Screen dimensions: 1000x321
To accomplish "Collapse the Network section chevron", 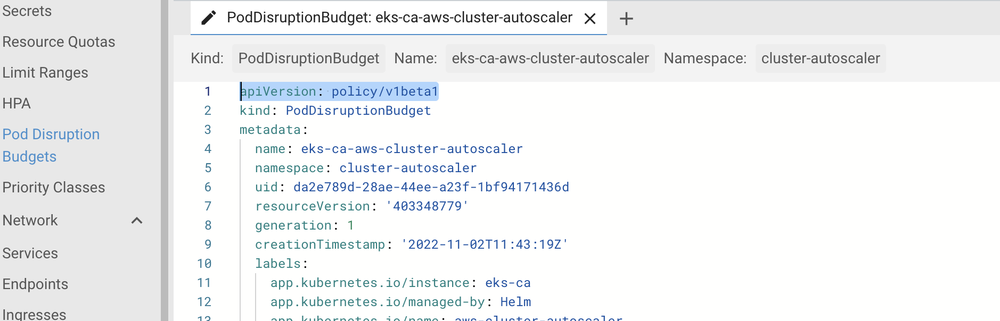I will 137,220.
